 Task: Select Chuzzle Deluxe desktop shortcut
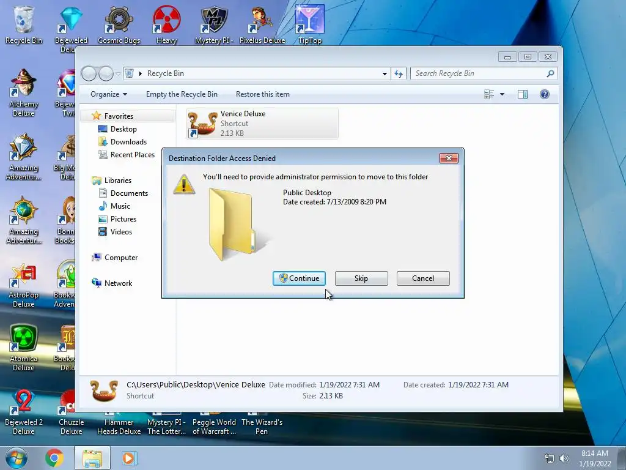coord(71,412)
